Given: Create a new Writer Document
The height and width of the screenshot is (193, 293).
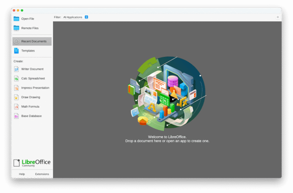Looking at the screenshot, I should tap(32, 69).
